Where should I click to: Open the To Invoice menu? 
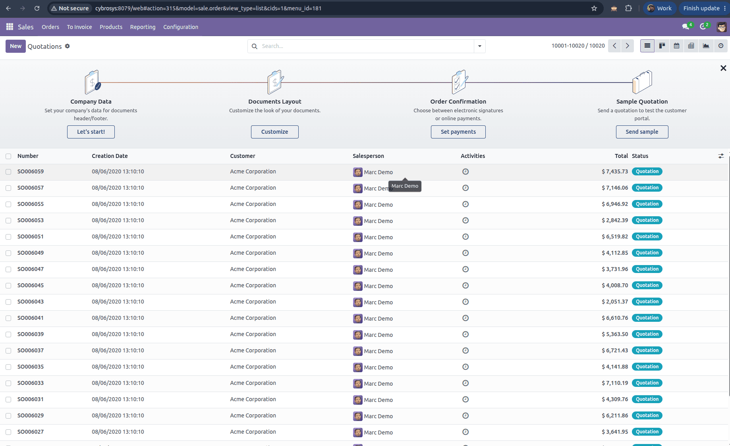[79, 27]
